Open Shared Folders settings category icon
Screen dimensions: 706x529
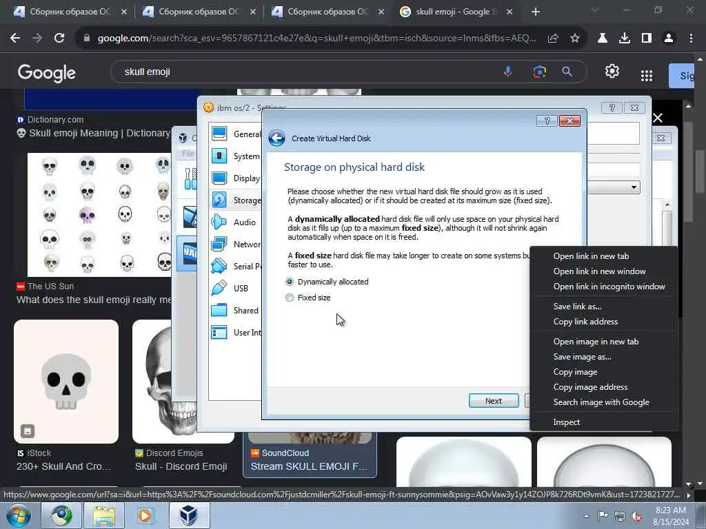tap(219, 310)
